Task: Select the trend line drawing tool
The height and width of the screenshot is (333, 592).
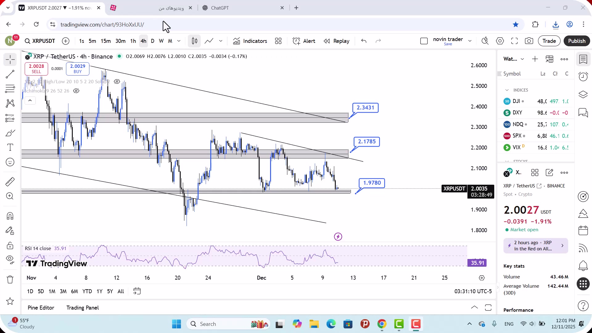Action: tap(10, 74)
